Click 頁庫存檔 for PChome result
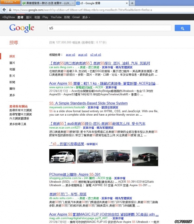 tap(120, 178)
